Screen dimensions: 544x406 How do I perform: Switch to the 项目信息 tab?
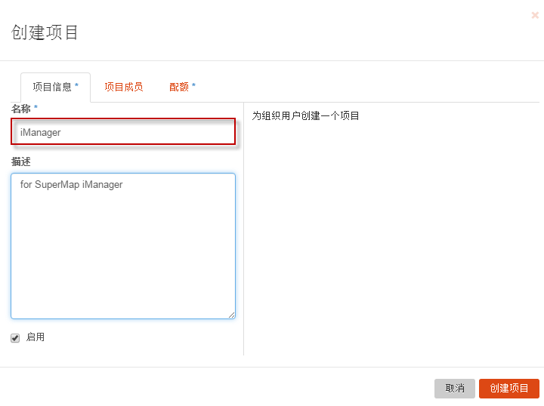[x=55, y=87]
